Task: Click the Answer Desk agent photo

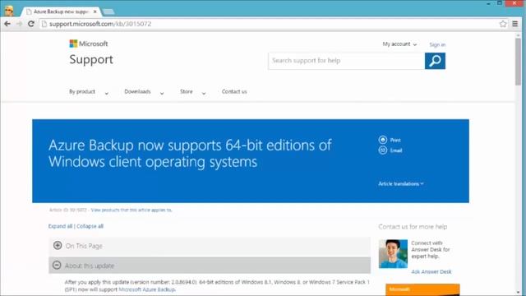Action: (x=393, y=254)
